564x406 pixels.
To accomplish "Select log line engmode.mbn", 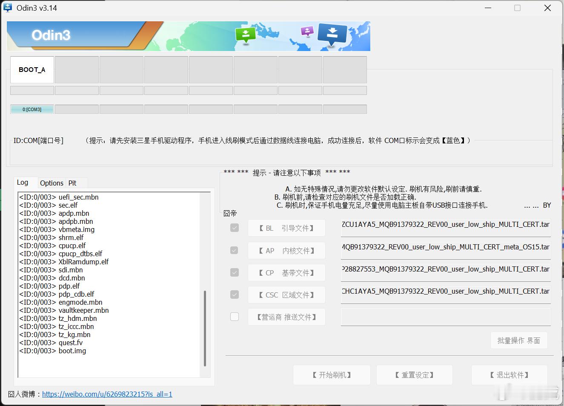I will [x=61, y=302].
